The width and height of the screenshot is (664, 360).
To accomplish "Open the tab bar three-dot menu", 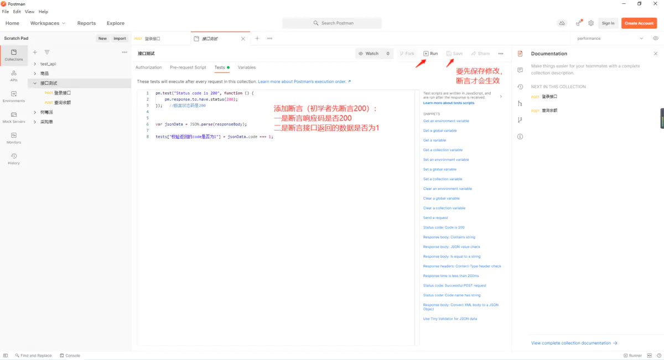I will click(x=269, y=39).
